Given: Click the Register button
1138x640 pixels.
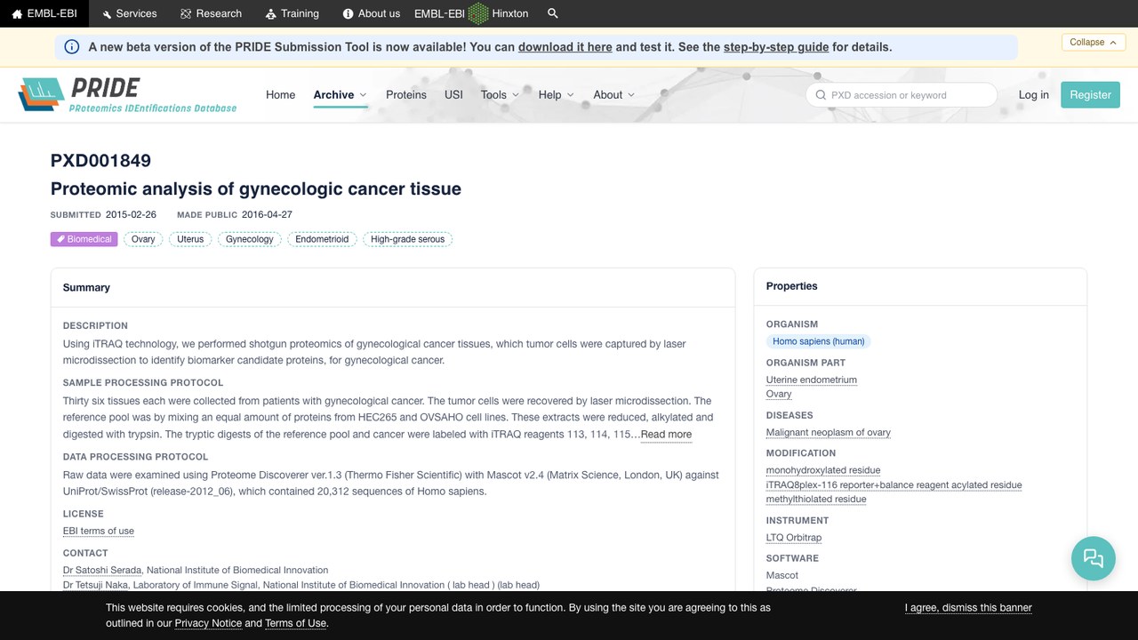Looking at the screenshot, I should click(x=1090, y=95).
